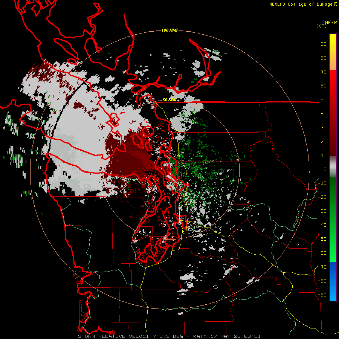Click the -40 value on velocity scale
The height and width of the screenshot is (339, 339).
(x=322, y=225)
